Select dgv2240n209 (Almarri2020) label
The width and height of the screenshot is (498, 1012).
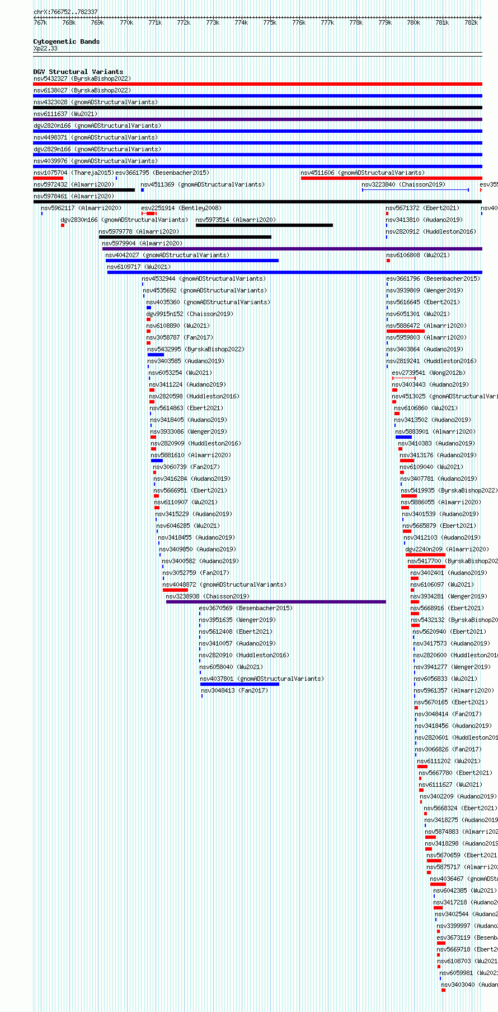click(447, 549)
